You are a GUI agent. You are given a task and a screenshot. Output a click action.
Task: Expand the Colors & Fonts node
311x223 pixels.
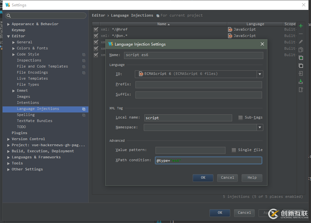pos(13,48)
